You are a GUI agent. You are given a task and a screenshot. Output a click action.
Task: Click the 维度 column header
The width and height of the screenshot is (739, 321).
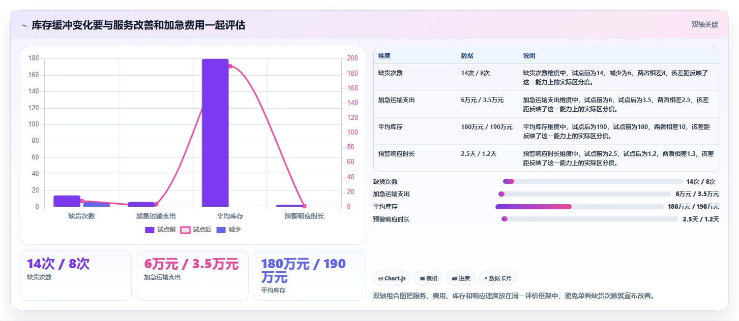click(384, 56)
